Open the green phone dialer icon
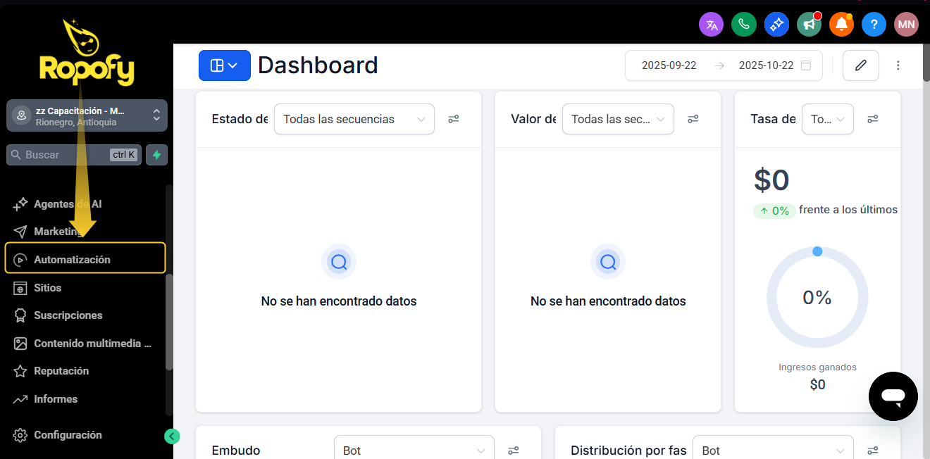 [743, 25]
